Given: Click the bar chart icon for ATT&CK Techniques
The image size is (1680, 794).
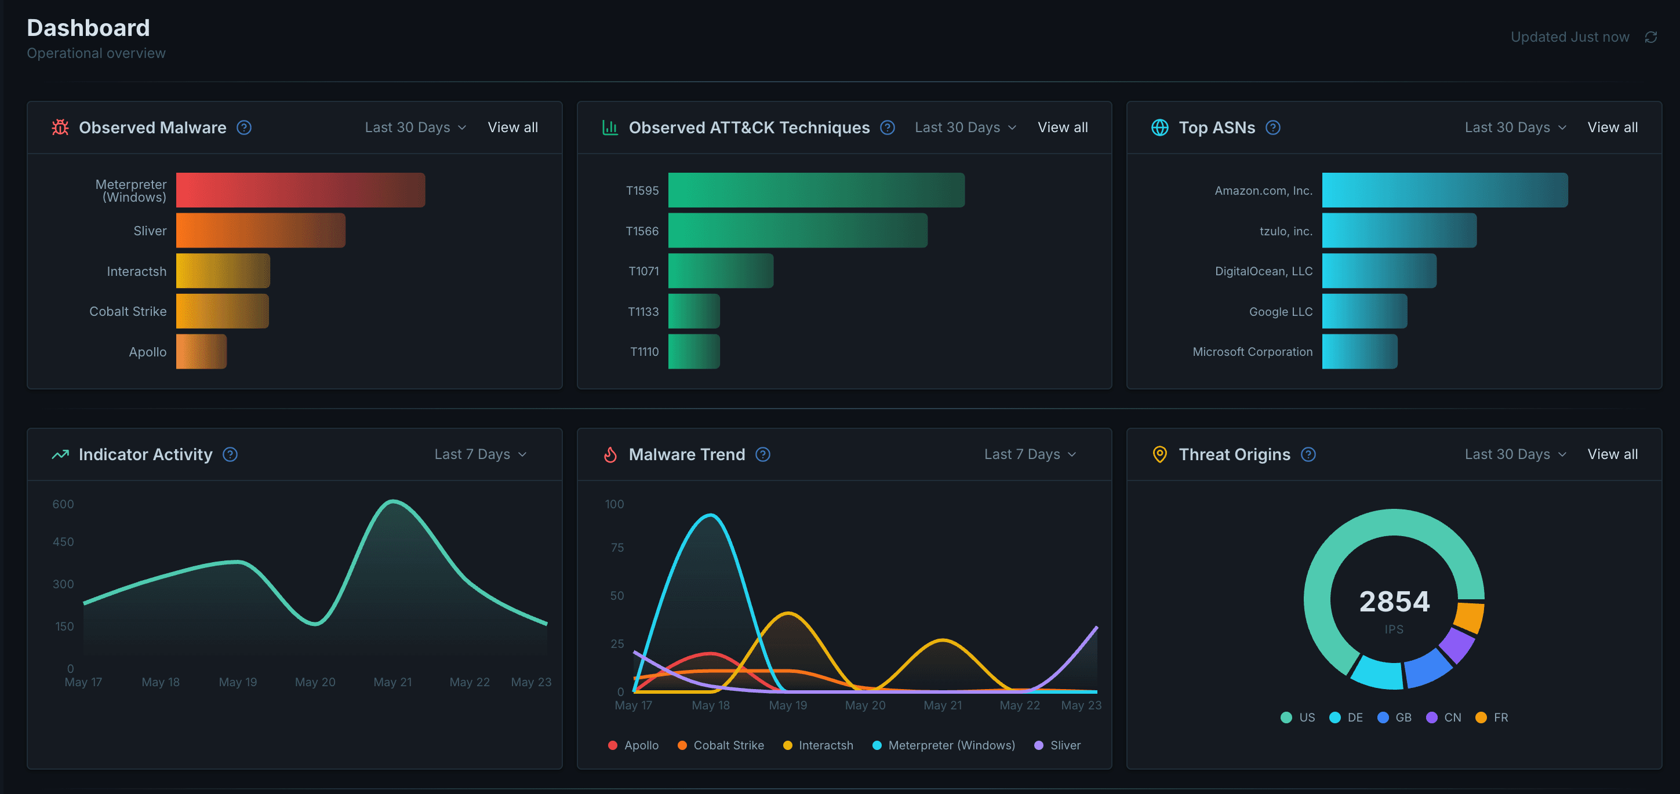Looking at the screenshot, I should [610, 127].
